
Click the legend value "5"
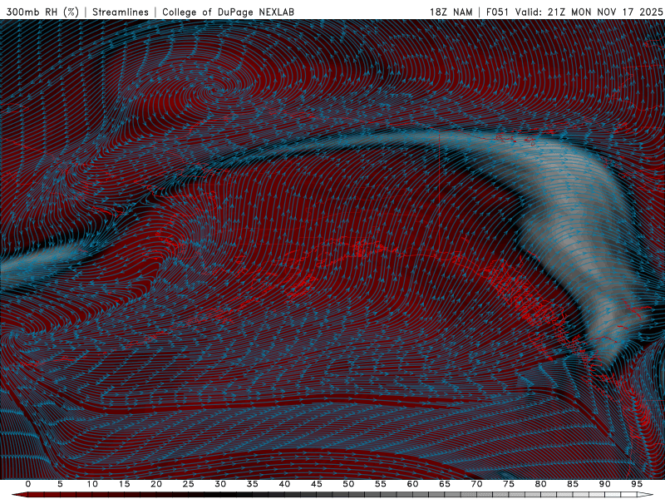(60, 484)
